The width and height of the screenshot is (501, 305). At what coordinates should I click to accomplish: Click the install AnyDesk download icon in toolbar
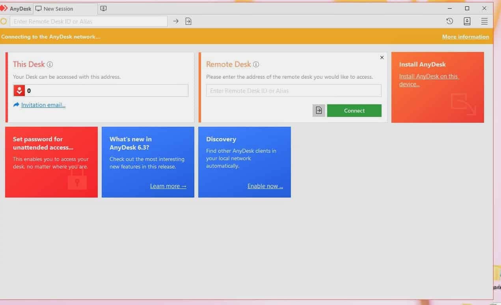(x=467, y=21)
